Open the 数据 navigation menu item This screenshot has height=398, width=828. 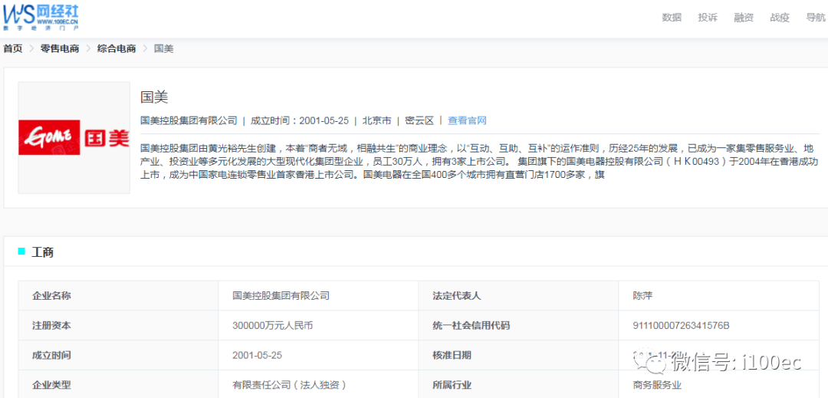(672, 18)
